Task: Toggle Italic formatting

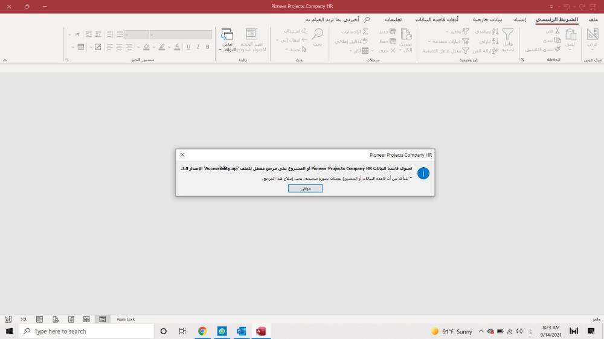Action: click(x=198, y=47)
